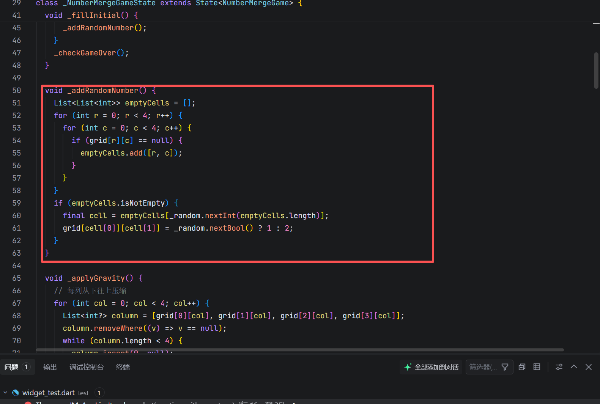Click 'for (int r = 0; r < 4; r++)' line
The image size is (600, 404).
(118, 115)
